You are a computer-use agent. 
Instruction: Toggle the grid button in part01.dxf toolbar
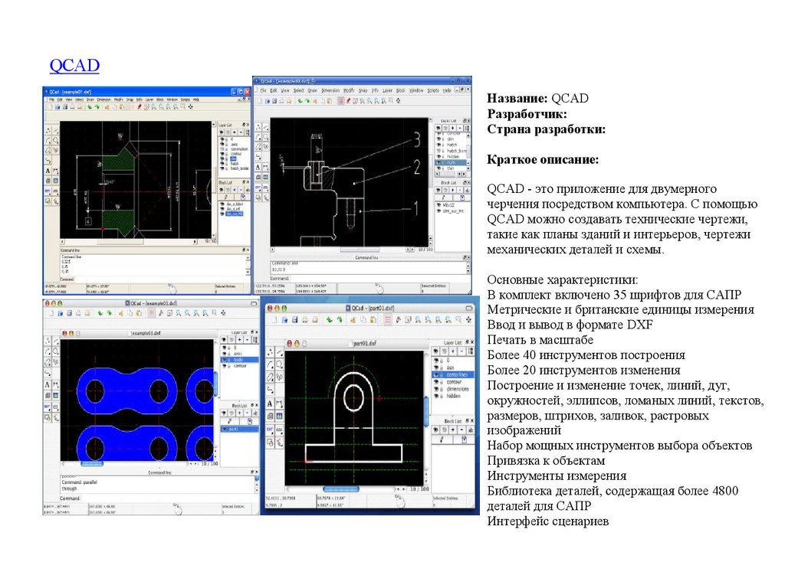(x=387, y=319)
